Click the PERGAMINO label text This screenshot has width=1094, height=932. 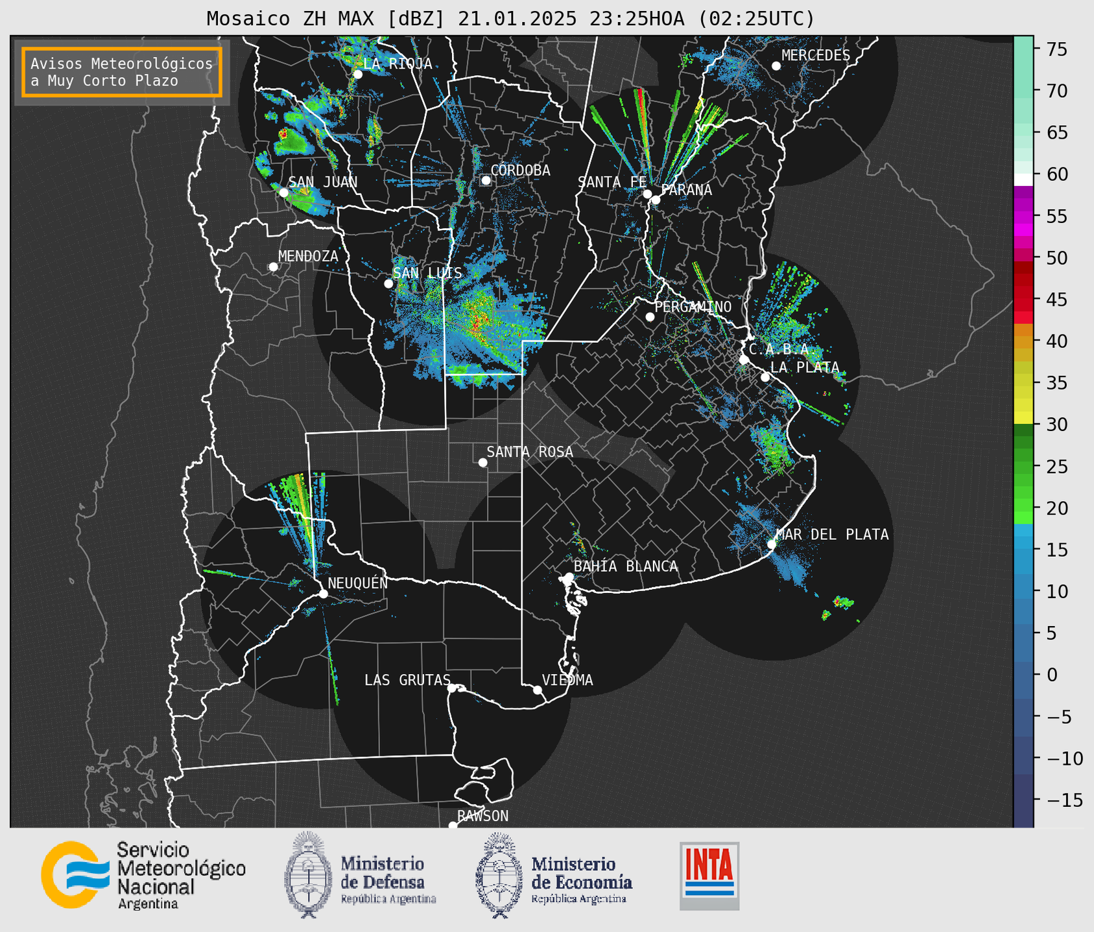click(x=693, y=307)
